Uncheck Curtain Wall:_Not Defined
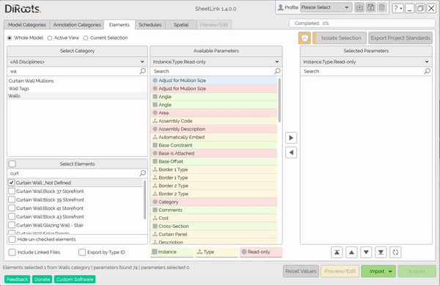This screenshot has height=286, width=440. [x=11, y=183]
